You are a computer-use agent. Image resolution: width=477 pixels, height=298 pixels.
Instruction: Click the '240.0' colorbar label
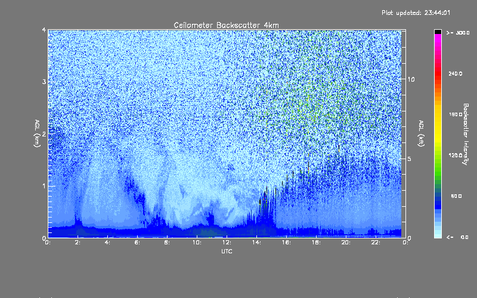tap(456, 73)
